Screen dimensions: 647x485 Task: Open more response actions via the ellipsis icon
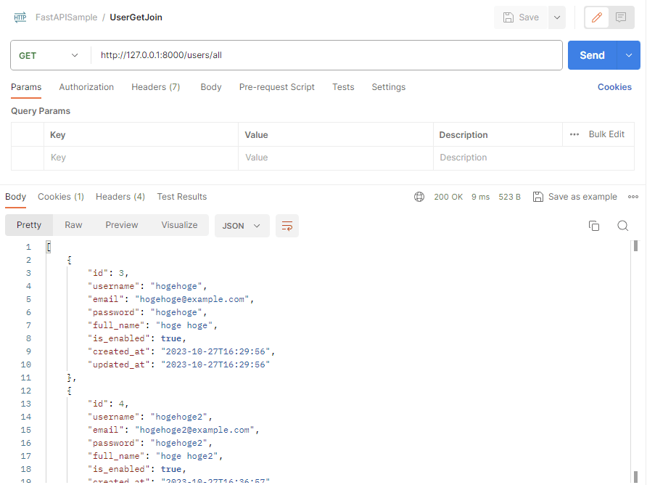tap(633, 196)
